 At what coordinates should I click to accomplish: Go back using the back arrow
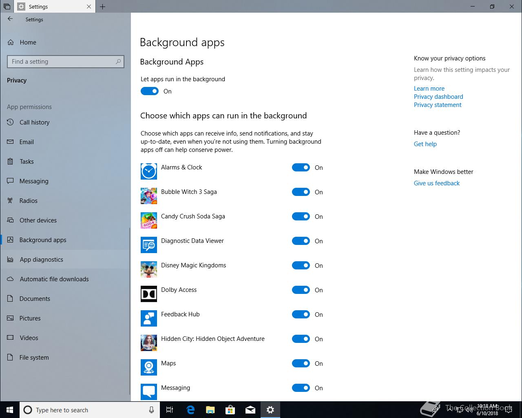(10, 19)
